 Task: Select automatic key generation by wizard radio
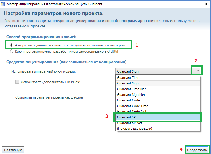[12, 45]
